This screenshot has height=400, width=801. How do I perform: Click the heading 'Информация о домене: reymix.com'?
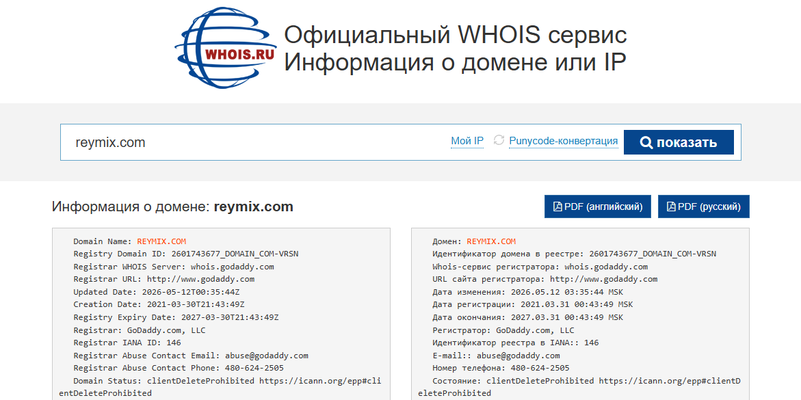(x=172, y=207)
